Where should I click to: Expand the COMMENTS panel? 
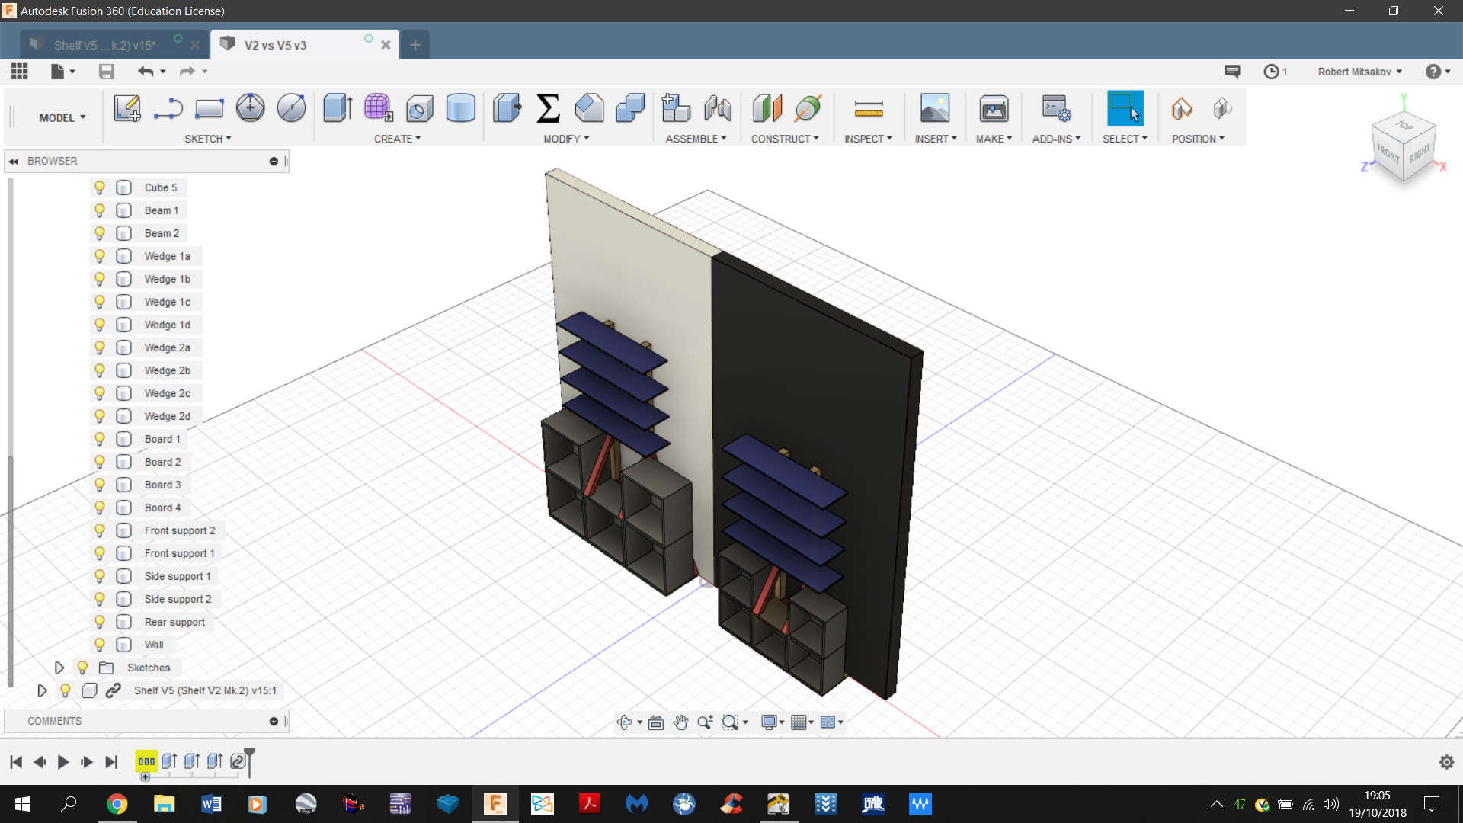[274, 721]
